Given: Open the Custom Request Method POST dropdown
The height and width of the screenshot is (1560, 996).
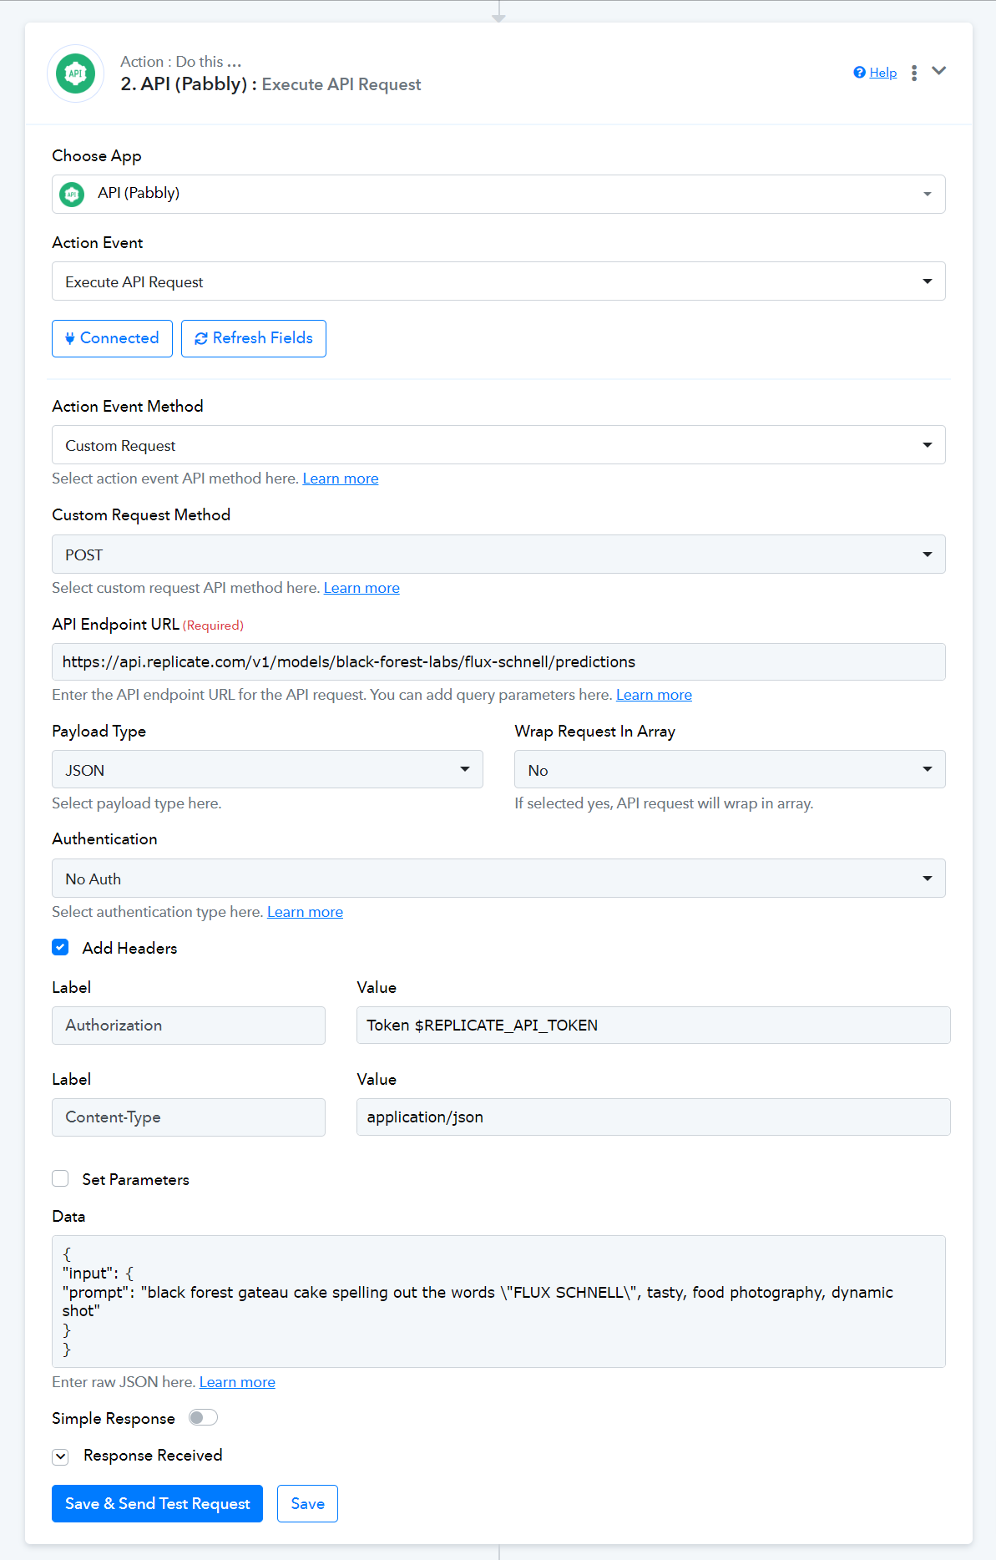Looking at the screenshot, I should [498, 555].
